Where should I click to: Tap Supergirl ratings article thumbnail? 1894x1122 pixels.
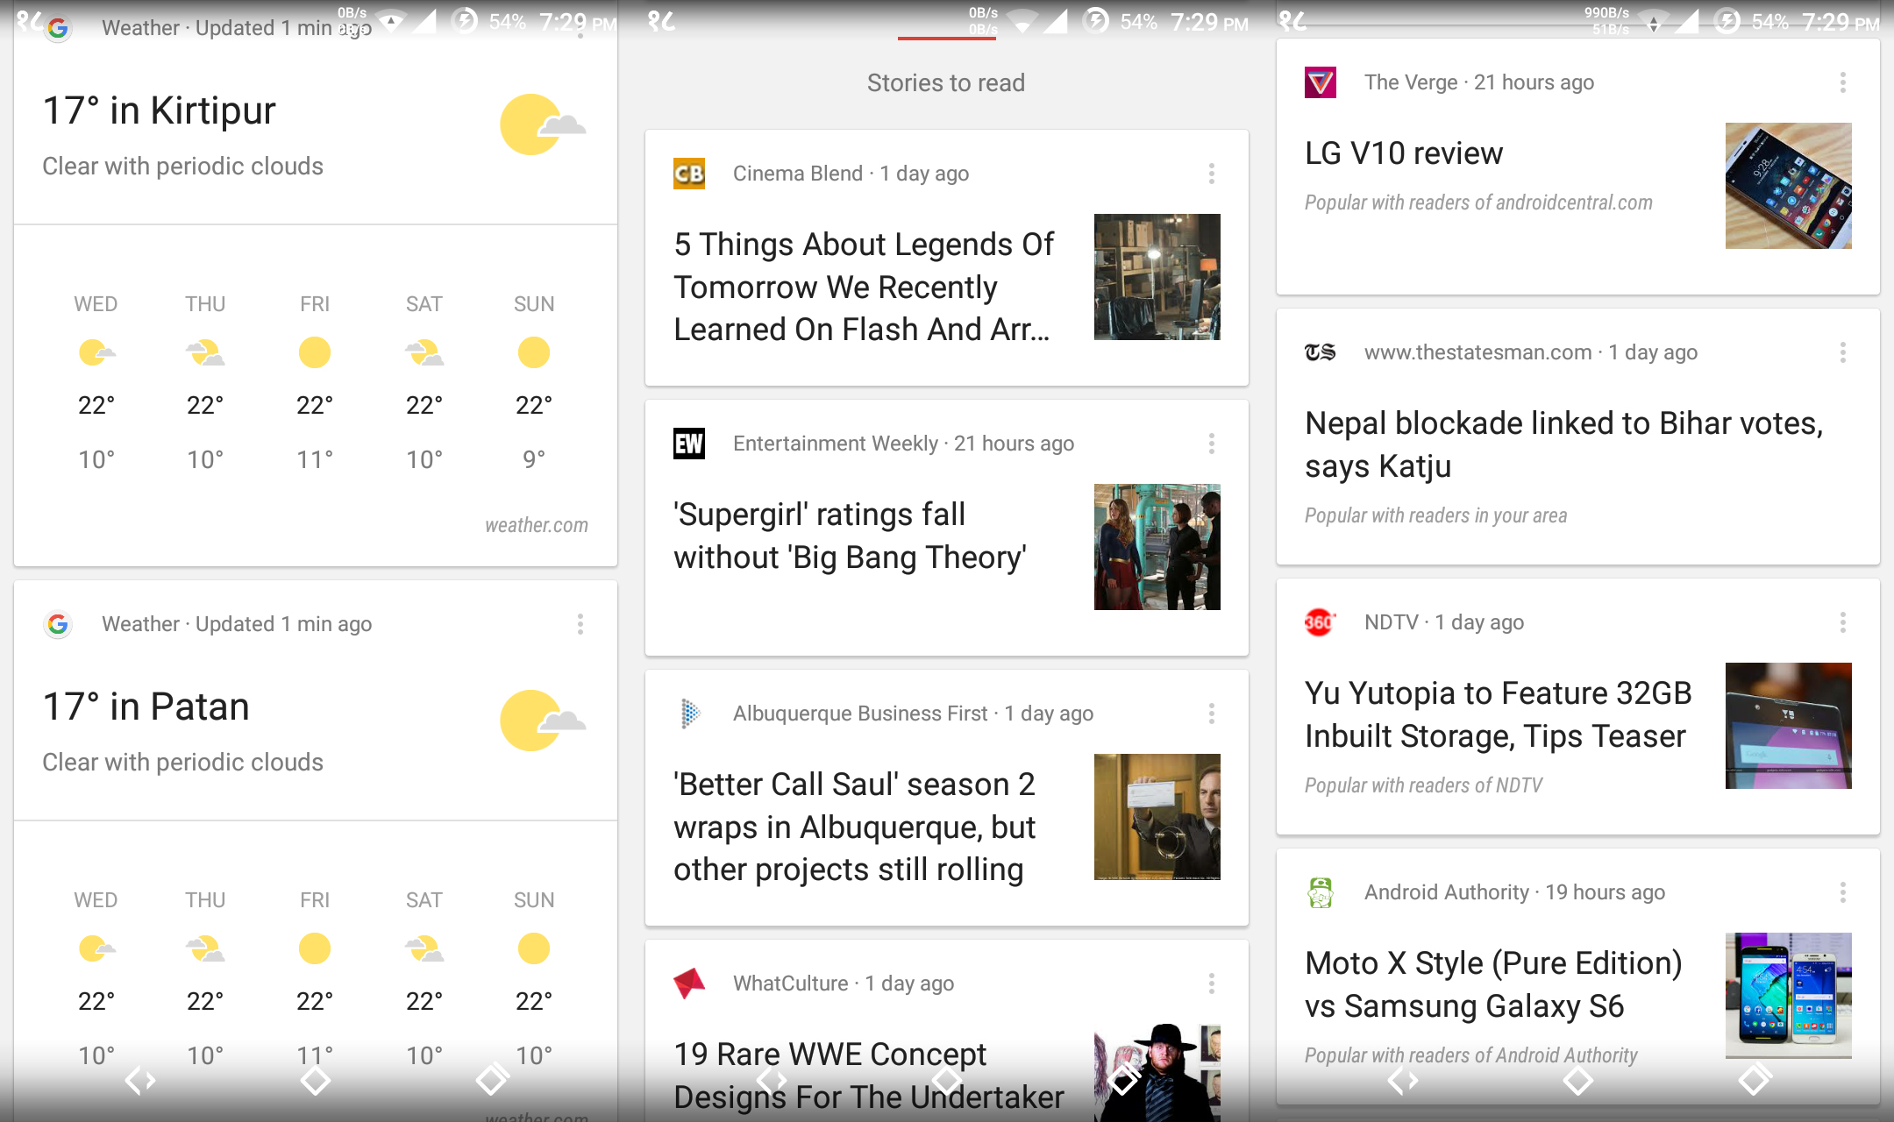tap(1157, 547)
